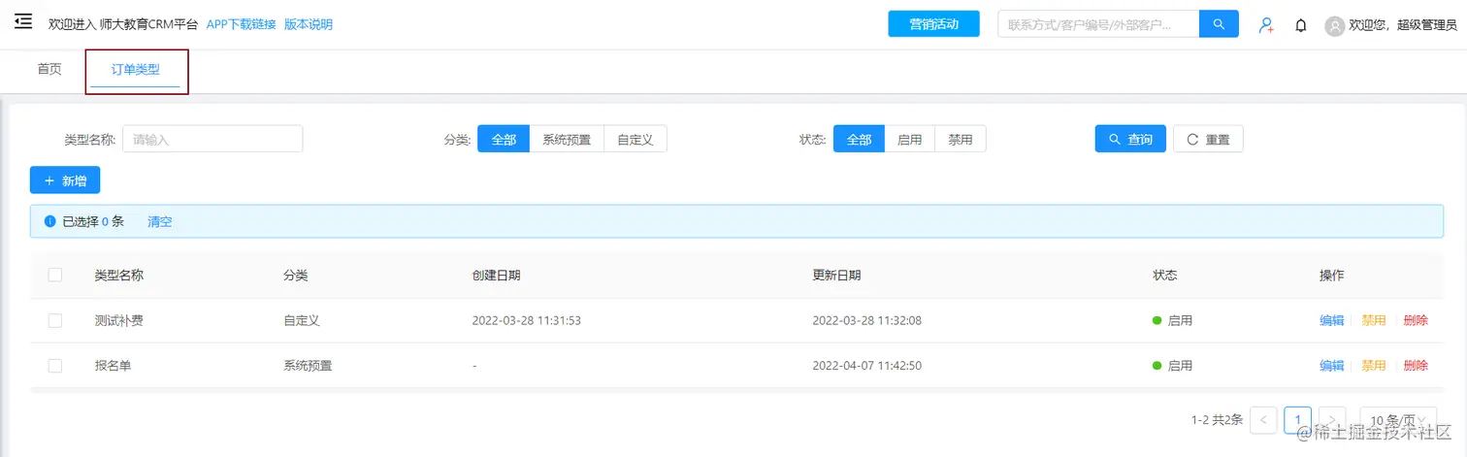Focus the 类型名称 input field
The height and width of the screenshot is (457, 1467).
pyautogui.click(x=212, y=139)
